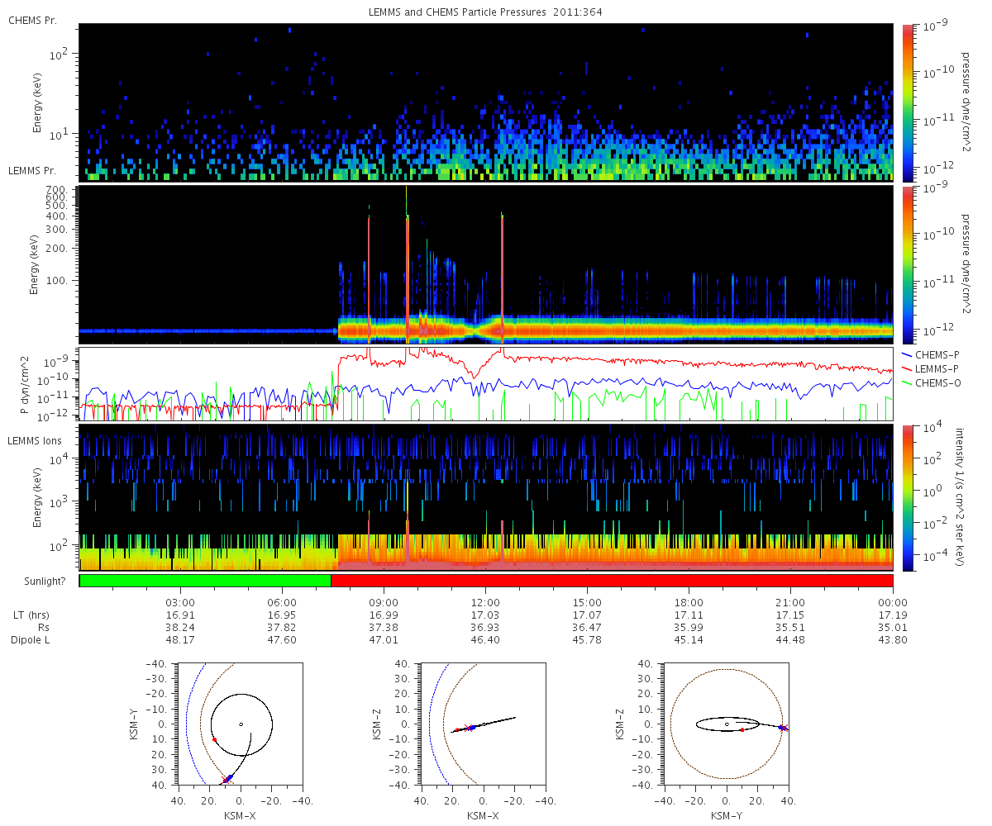
Task: Click the LEMMS ions intensity colorbar
Action: tap(906, 497)
